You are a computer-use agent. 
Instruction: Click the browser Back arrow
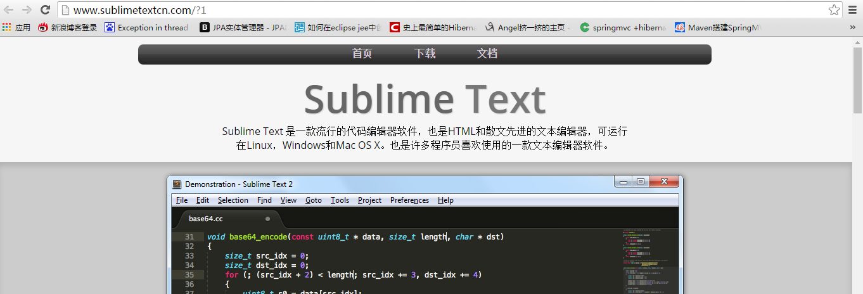9,10
